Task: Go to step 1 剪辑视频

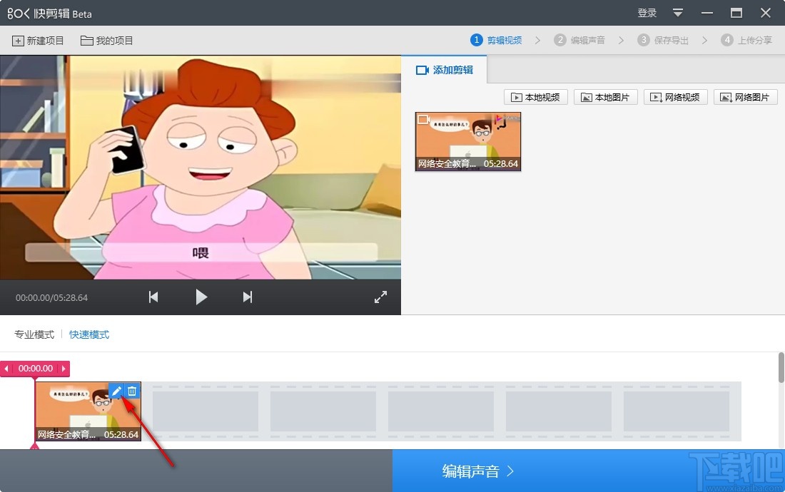Action: tap(496, 40)
